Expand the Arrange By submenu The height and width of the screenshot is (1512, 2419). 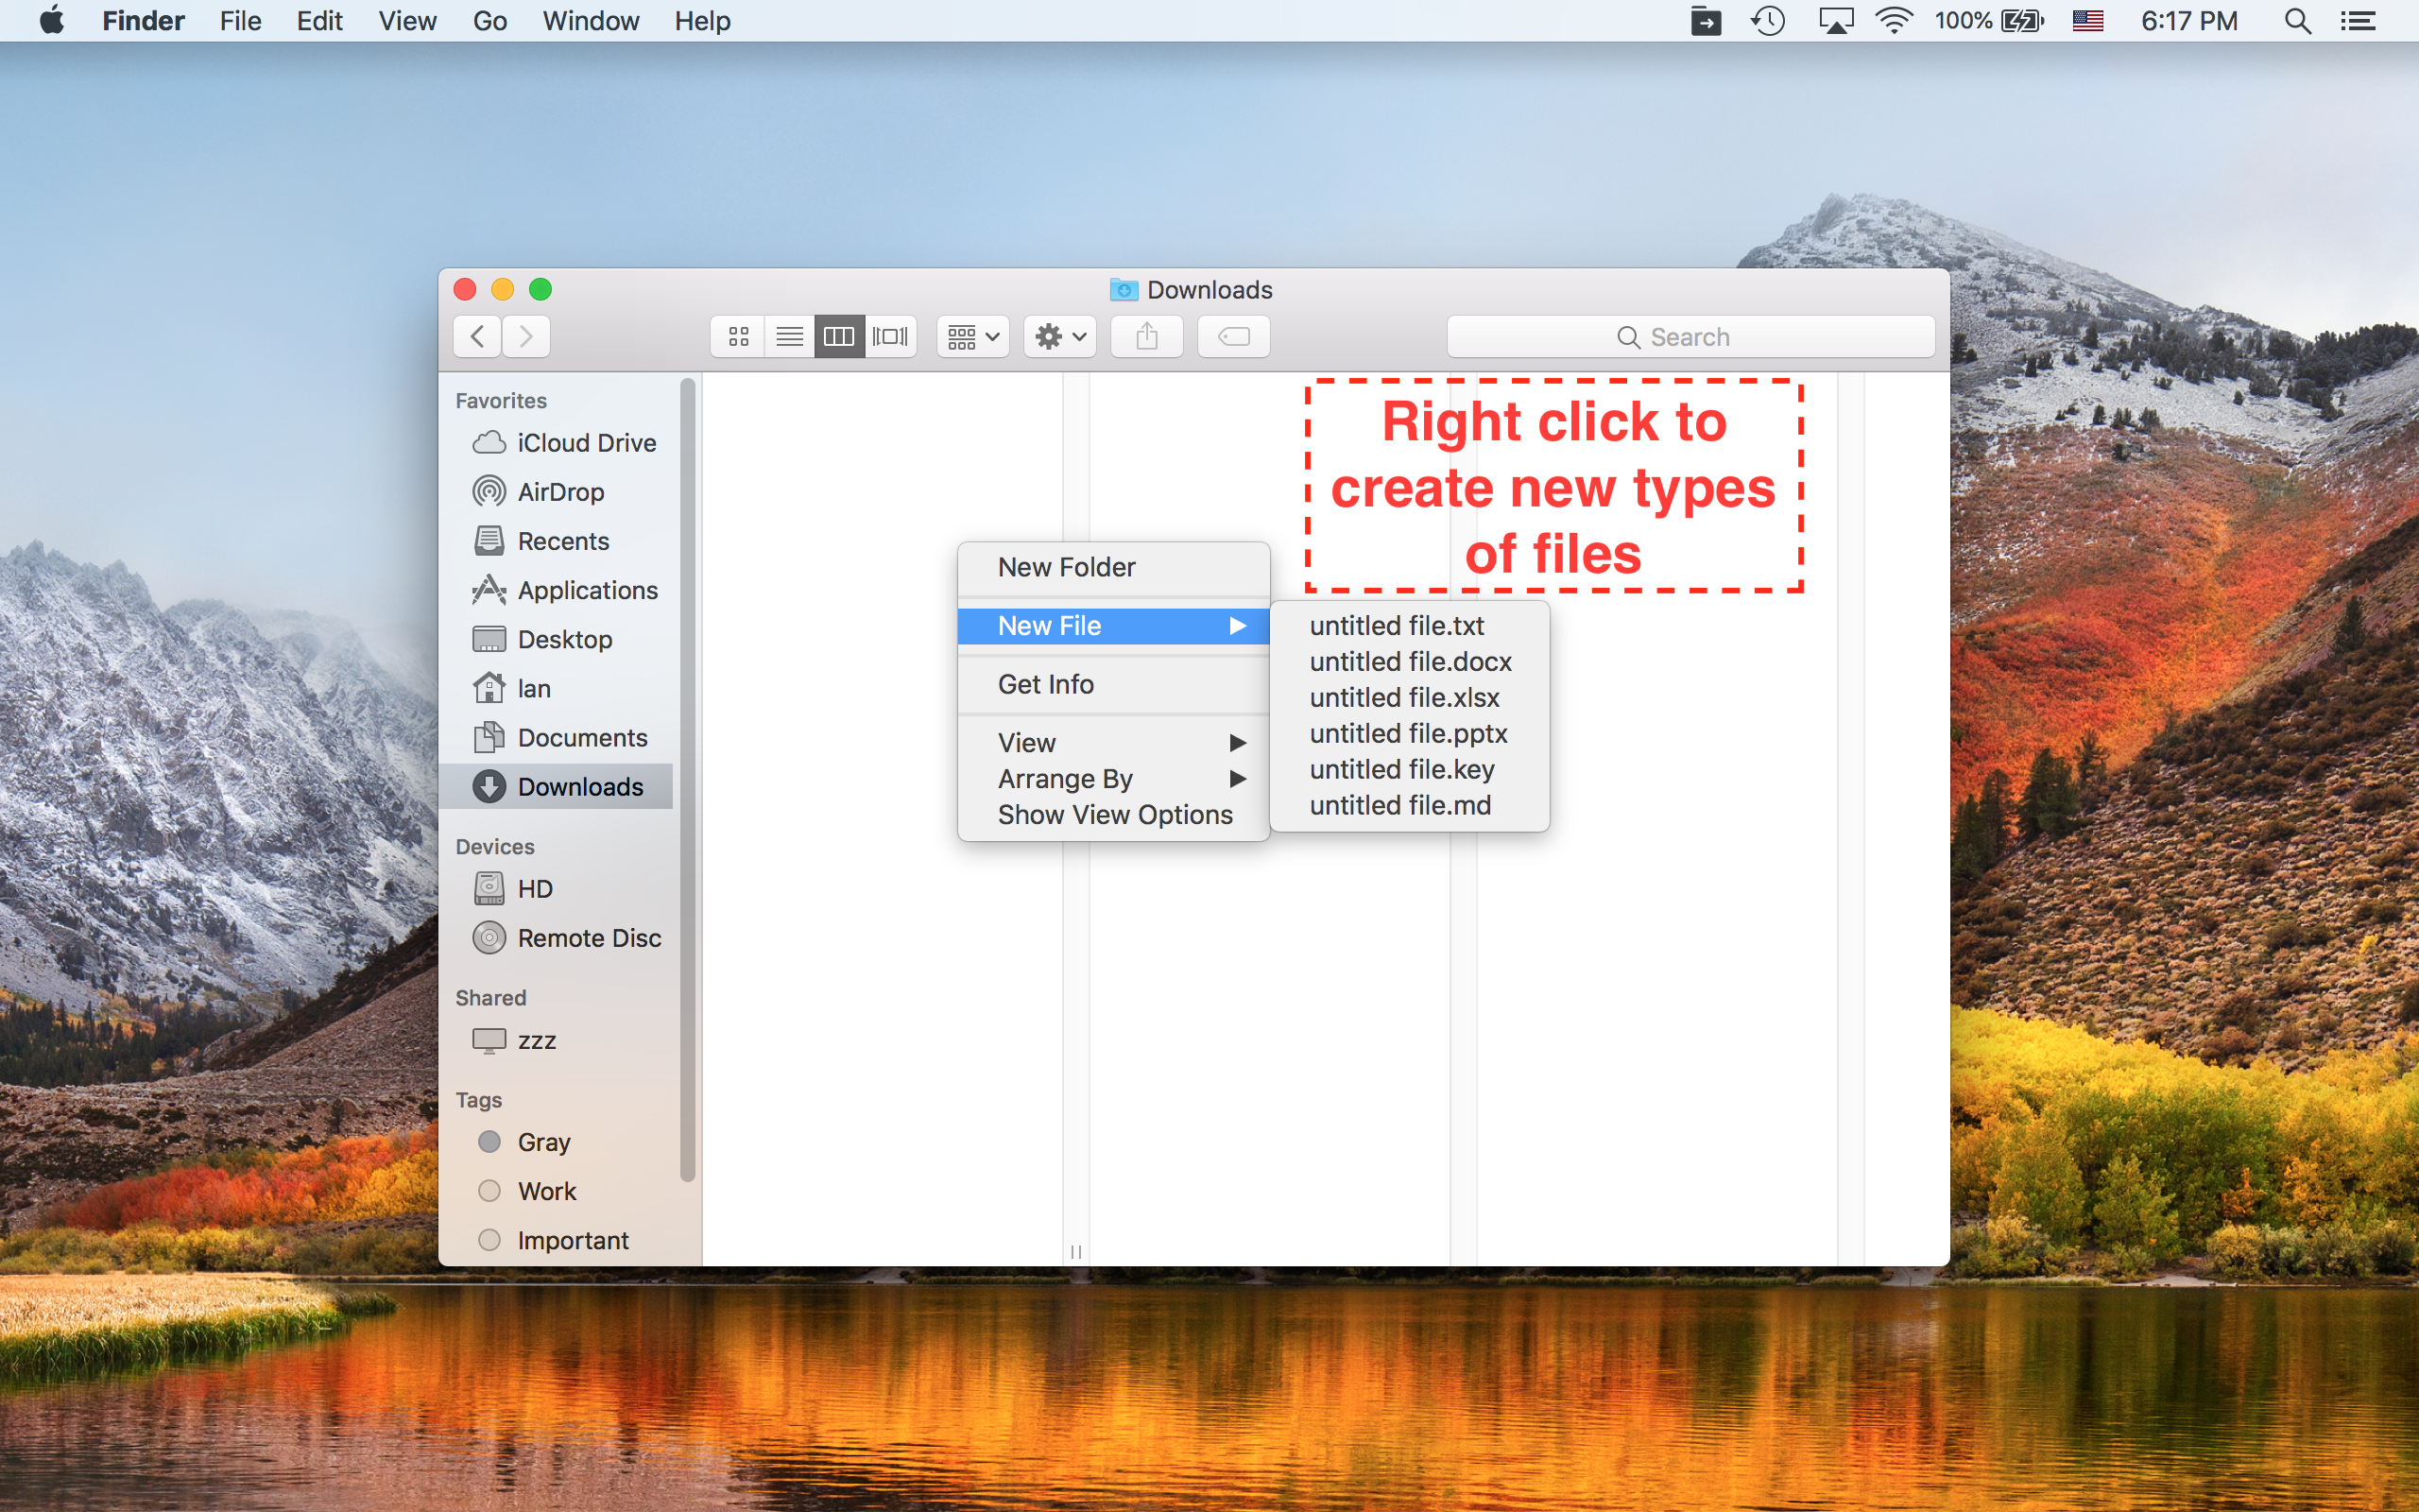[1066, 778]
